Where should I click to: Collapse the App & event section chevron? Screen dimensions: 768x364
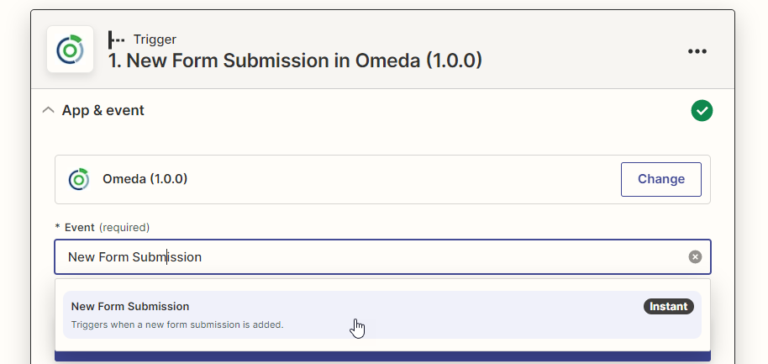pyautogui.click(x=48, y=110)
